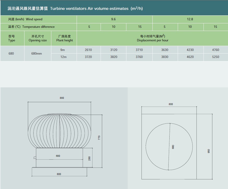The height and width of the screenshot is (189, 228).
Task: Select the value 5250
Action: (x=215, y=57)
